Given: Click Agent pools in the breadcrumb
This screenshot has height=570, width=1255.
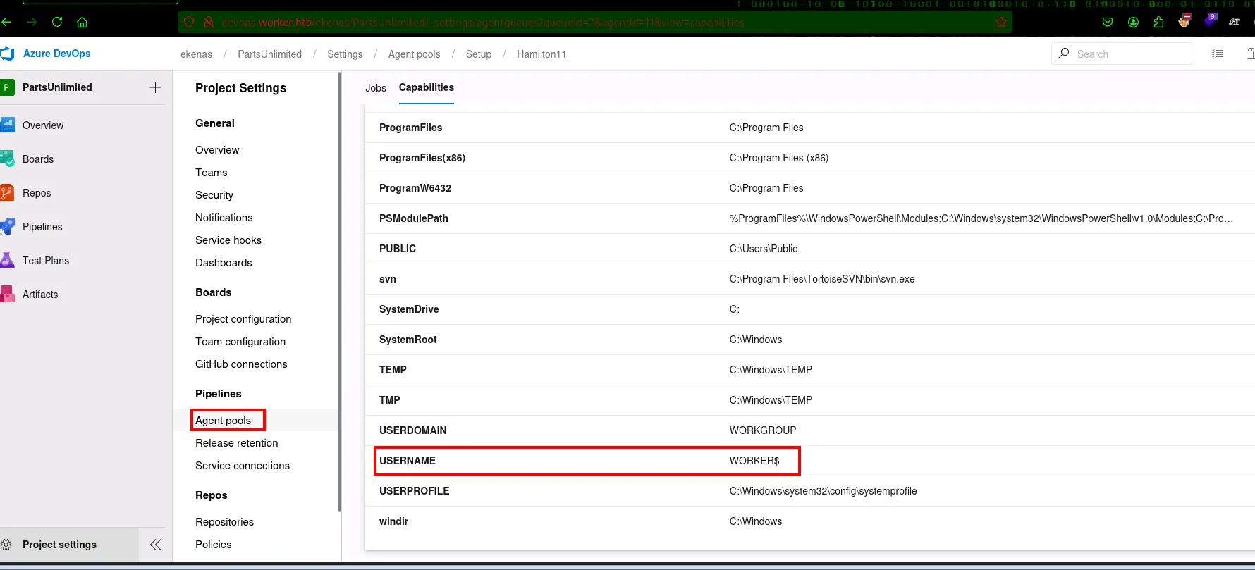Looking at the screenshot, I should [x=414, y=54].
